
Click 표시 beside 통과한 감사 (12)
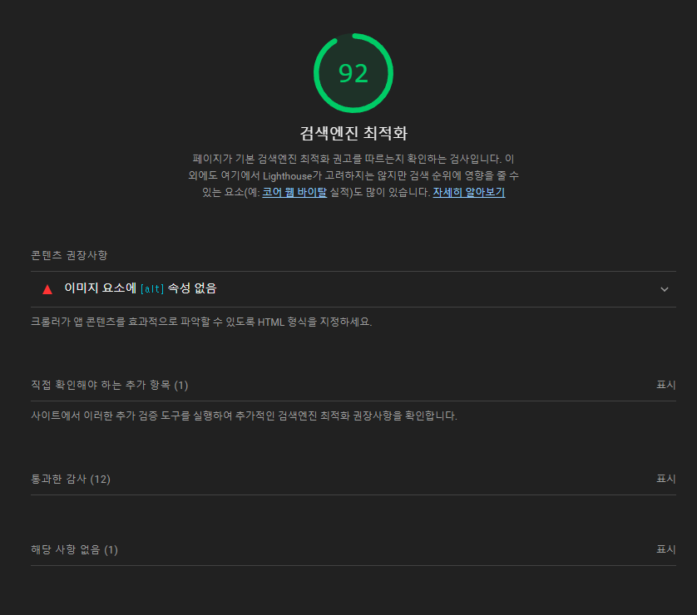(666, 479)
